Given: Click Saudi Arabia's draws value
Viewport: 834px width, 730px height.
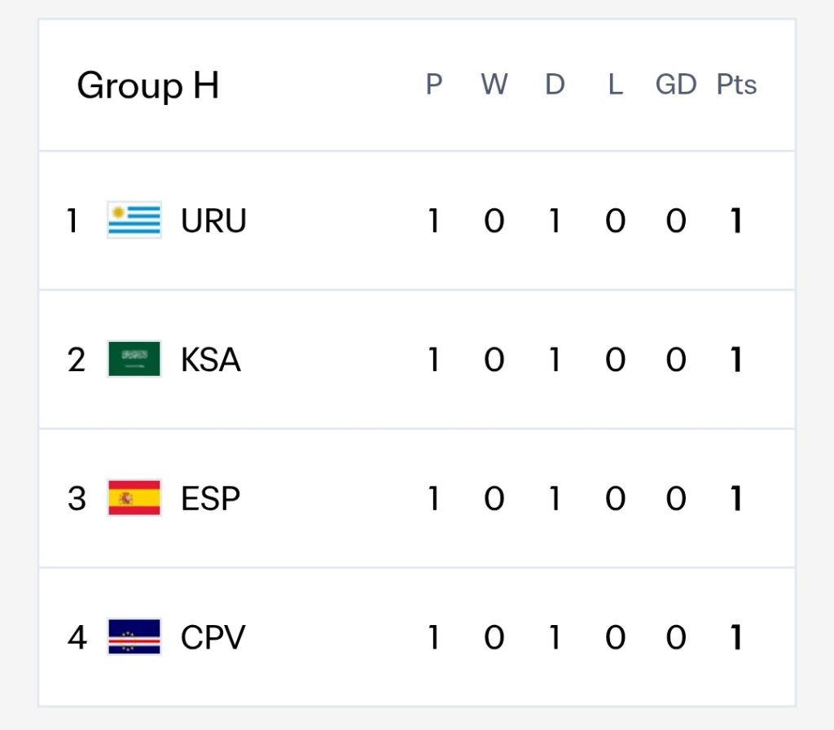Looking at the screenshot, I should pyautogui.click(x=555, y=360).
